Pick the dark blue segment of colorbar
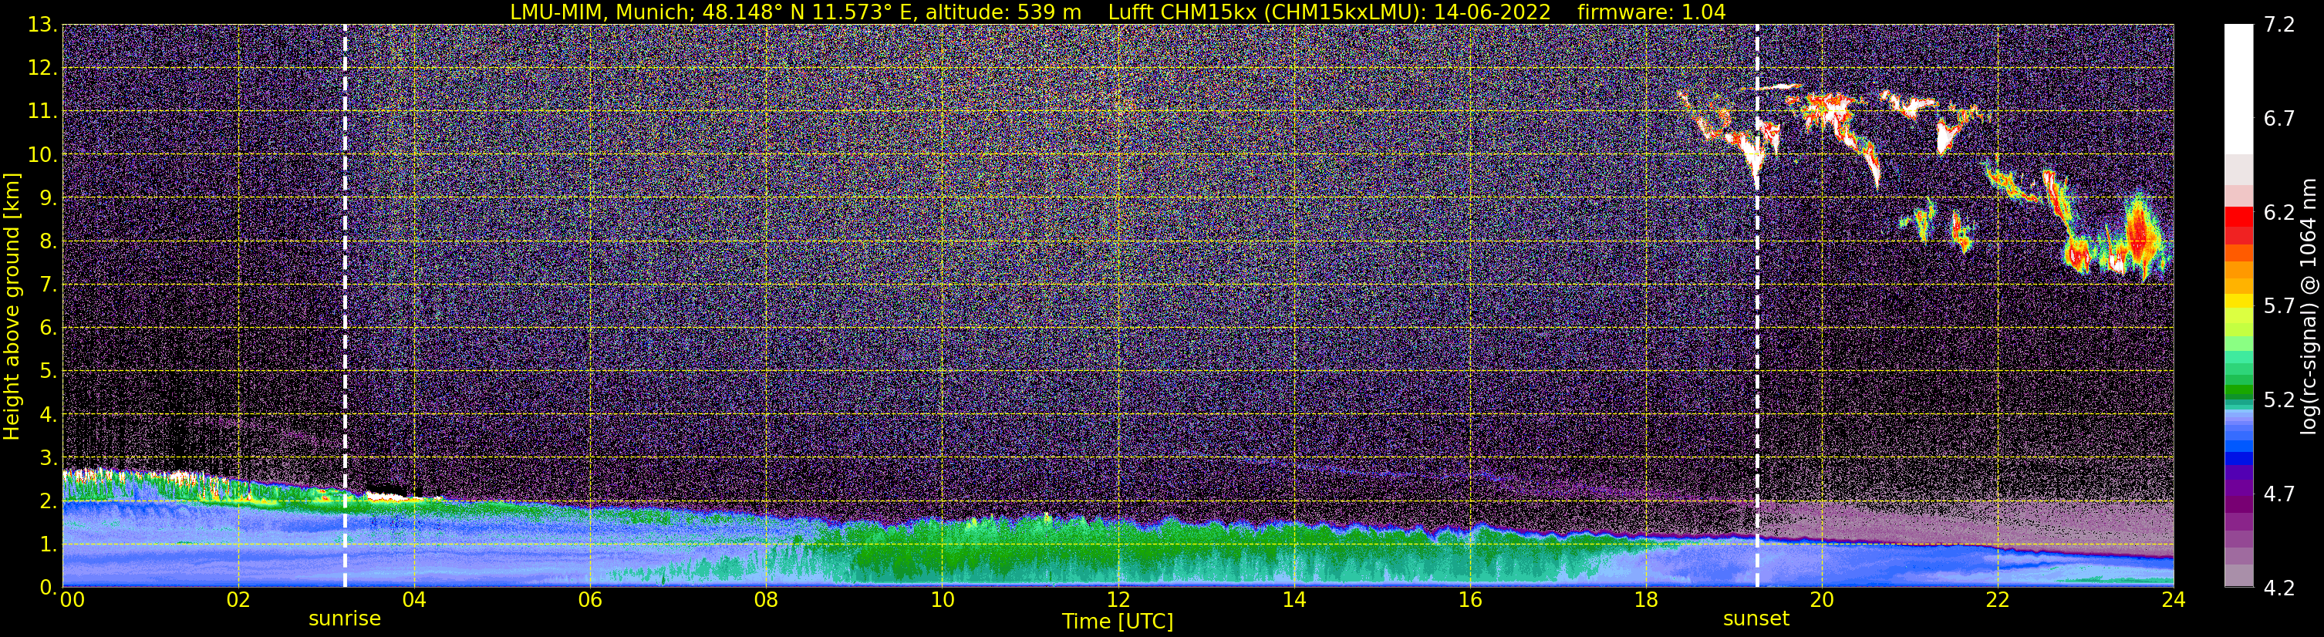Image resolution: width=2324 pixels, height=637 pixels. [2239, 458]
